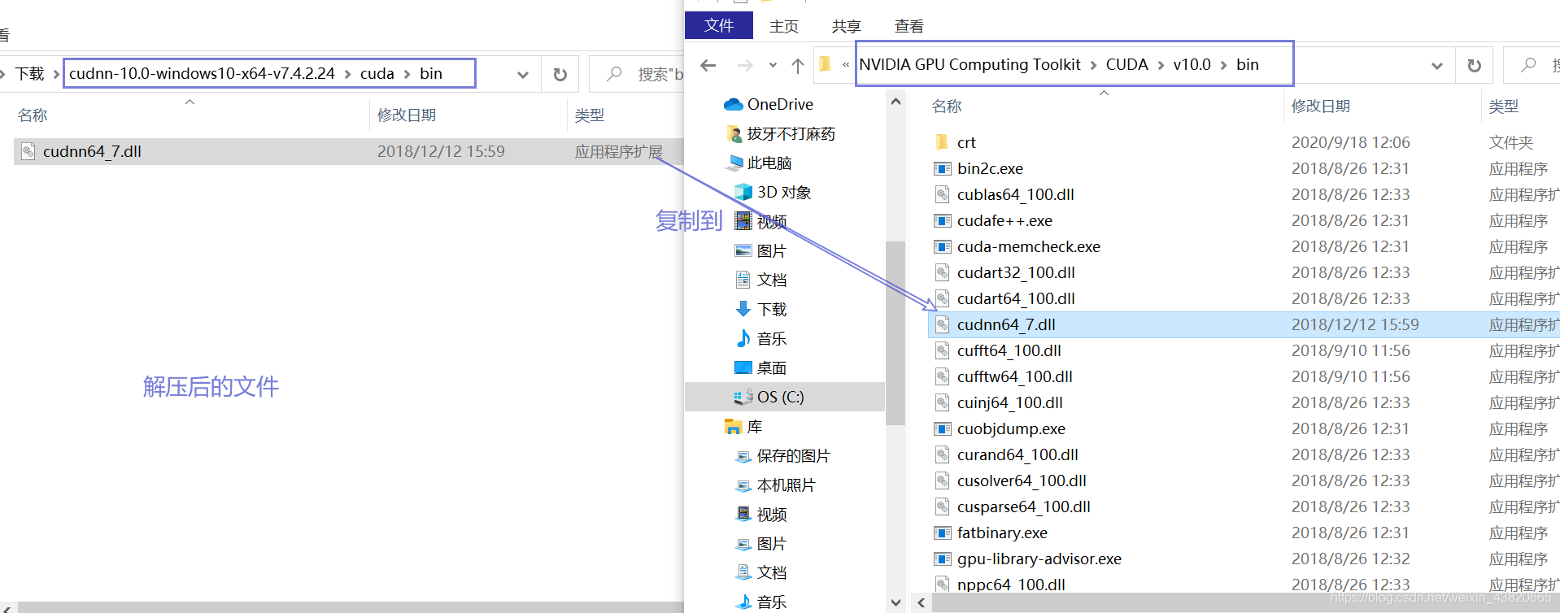This screenshot has height=613, width=1560.
Task: Click the file list horizontal scroll-left arrow
Action: tap(921, 602)
